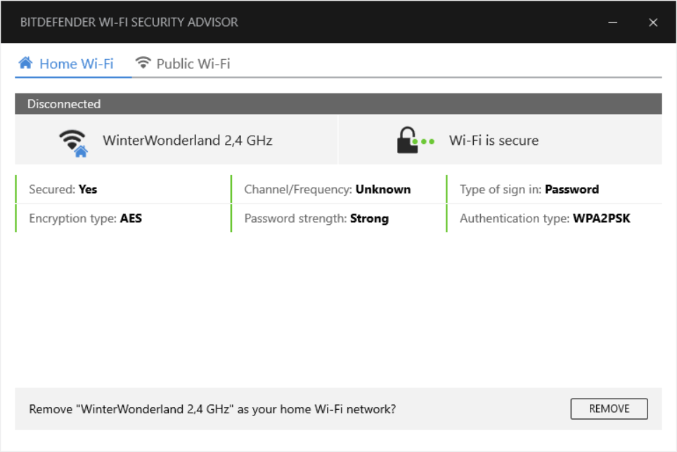Click the wireless icon next to Public Wi-Fi
The height and width of the screenshot is (452, 677).
coord(143,63)
